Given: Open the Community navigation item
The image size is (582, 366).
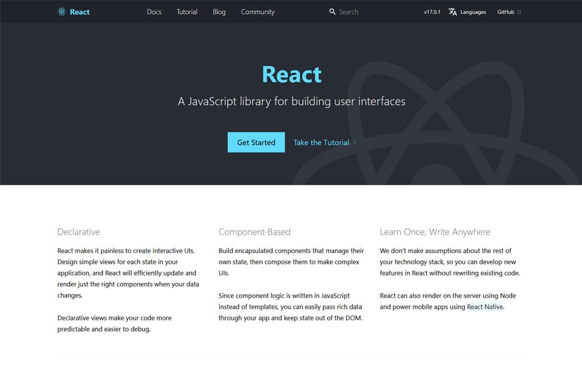Looking at the screenshot, I should click(x=257, y=12).
